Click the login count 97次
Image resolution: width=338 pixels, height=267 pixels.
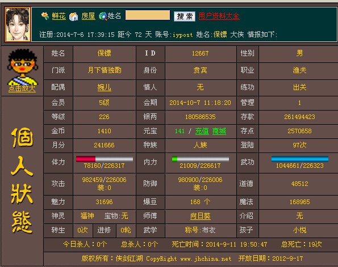coord(299,145)
